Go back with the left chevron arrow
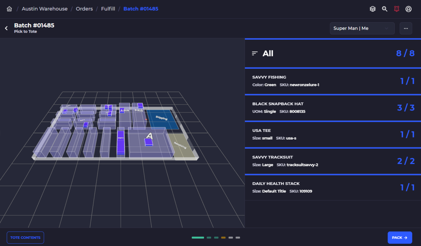 click(x=6, y=28)
